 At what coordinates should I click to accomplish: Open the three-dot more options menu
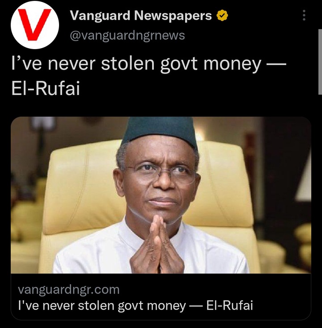pos(304,15)
